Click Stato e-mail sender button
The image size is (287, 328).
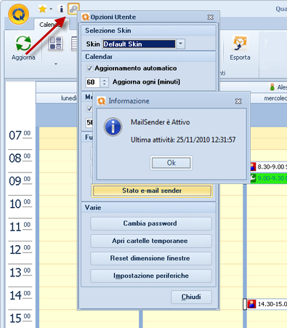pyautogui.click(x=152, y=191)
